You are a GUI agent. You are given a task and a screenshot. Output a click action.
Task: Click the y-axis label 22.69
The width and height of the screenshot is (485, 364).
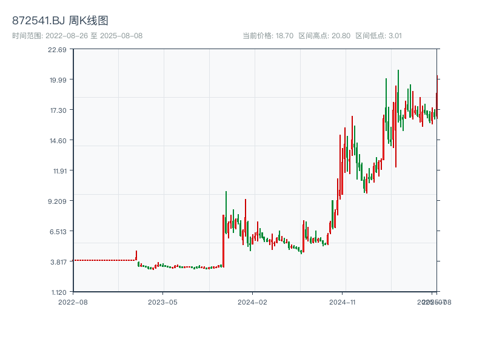tap(57, 50)
